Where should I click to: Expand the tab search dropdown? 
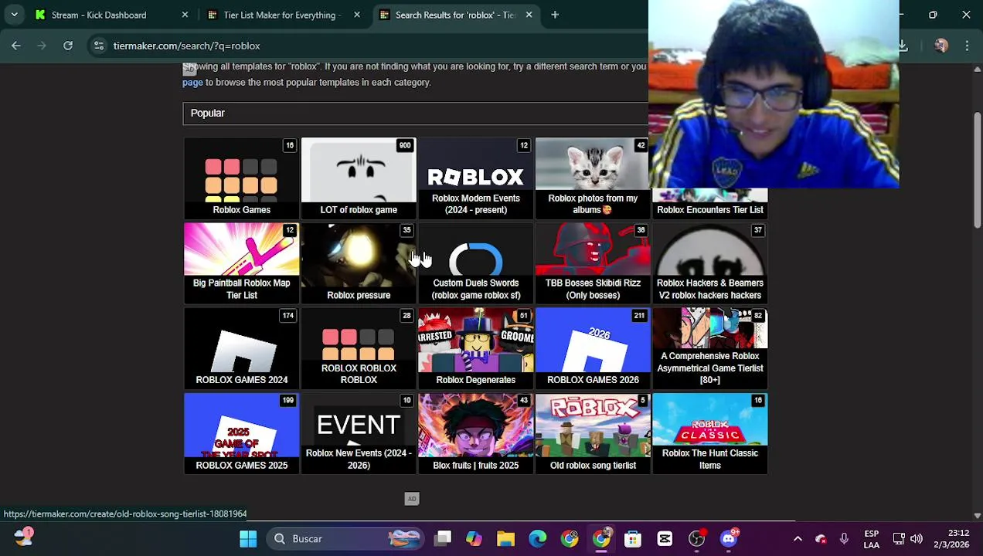click(14, 15)
